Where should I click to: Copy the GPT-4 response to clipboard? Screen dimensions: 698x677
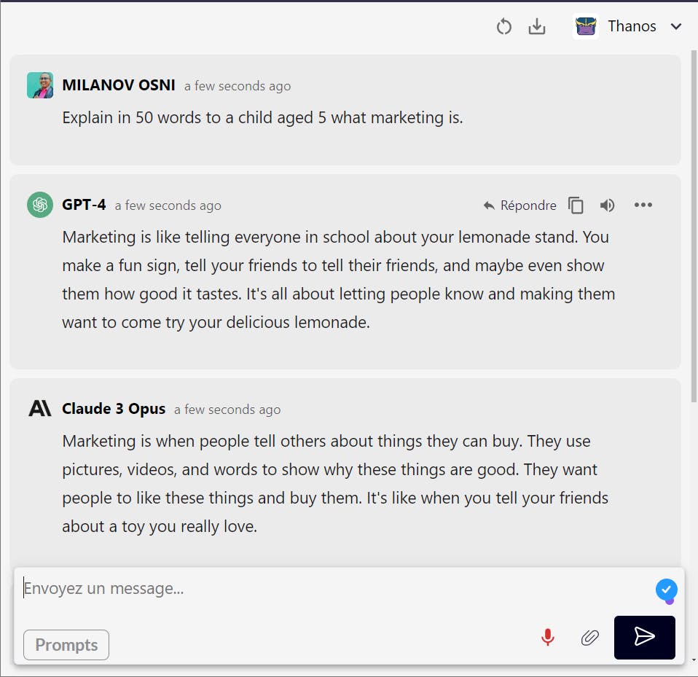(576, 206)
